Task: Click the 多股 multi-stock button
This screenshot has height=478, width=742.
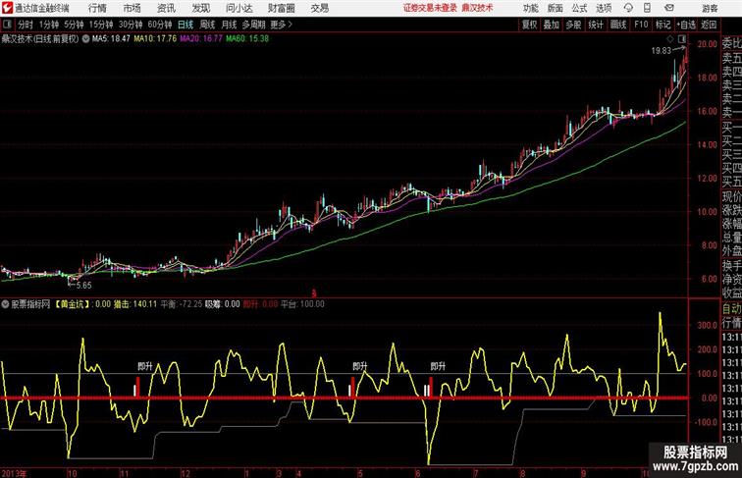Action: pyautogui.click(x=573, y=25)
